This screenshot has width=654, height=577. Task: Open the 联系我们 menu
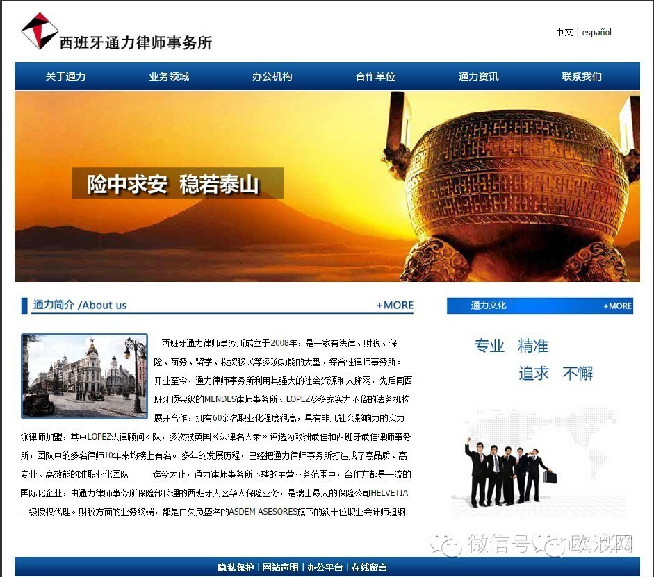click(x=582, y=76)
